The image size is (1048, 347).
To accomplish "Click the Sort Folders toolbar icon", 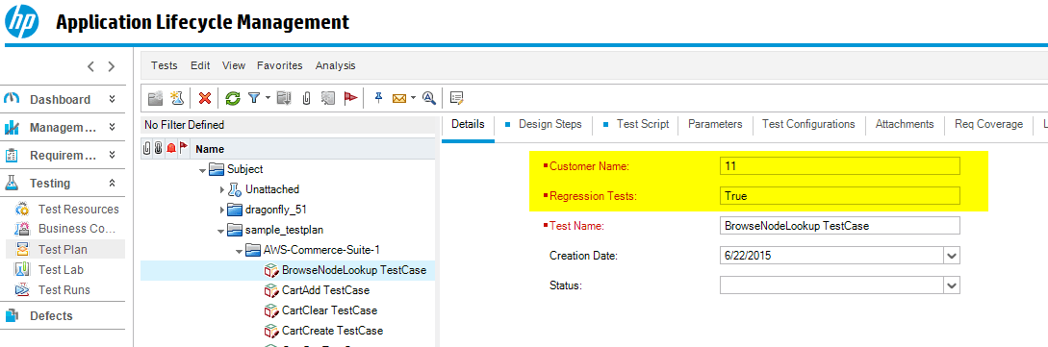I will 284,98.
